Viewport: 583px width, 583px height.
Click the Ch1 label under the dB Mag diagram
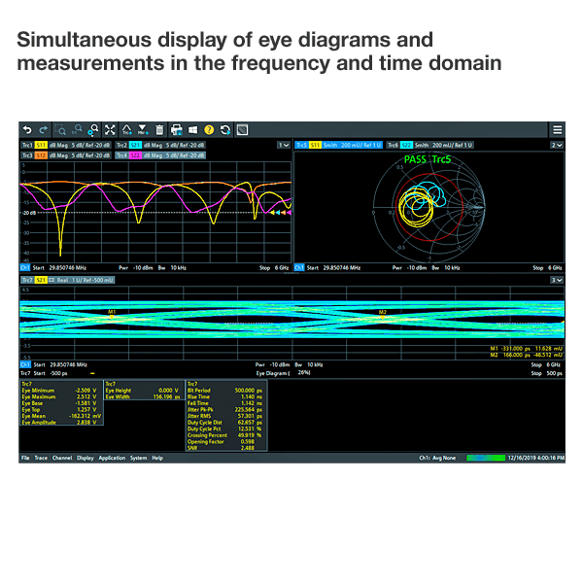(x=25, y=268)
